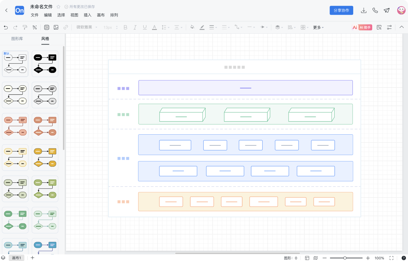Open the find and replace icon
The width and height of the screenshot is (408, 261).
coord(379,27)
